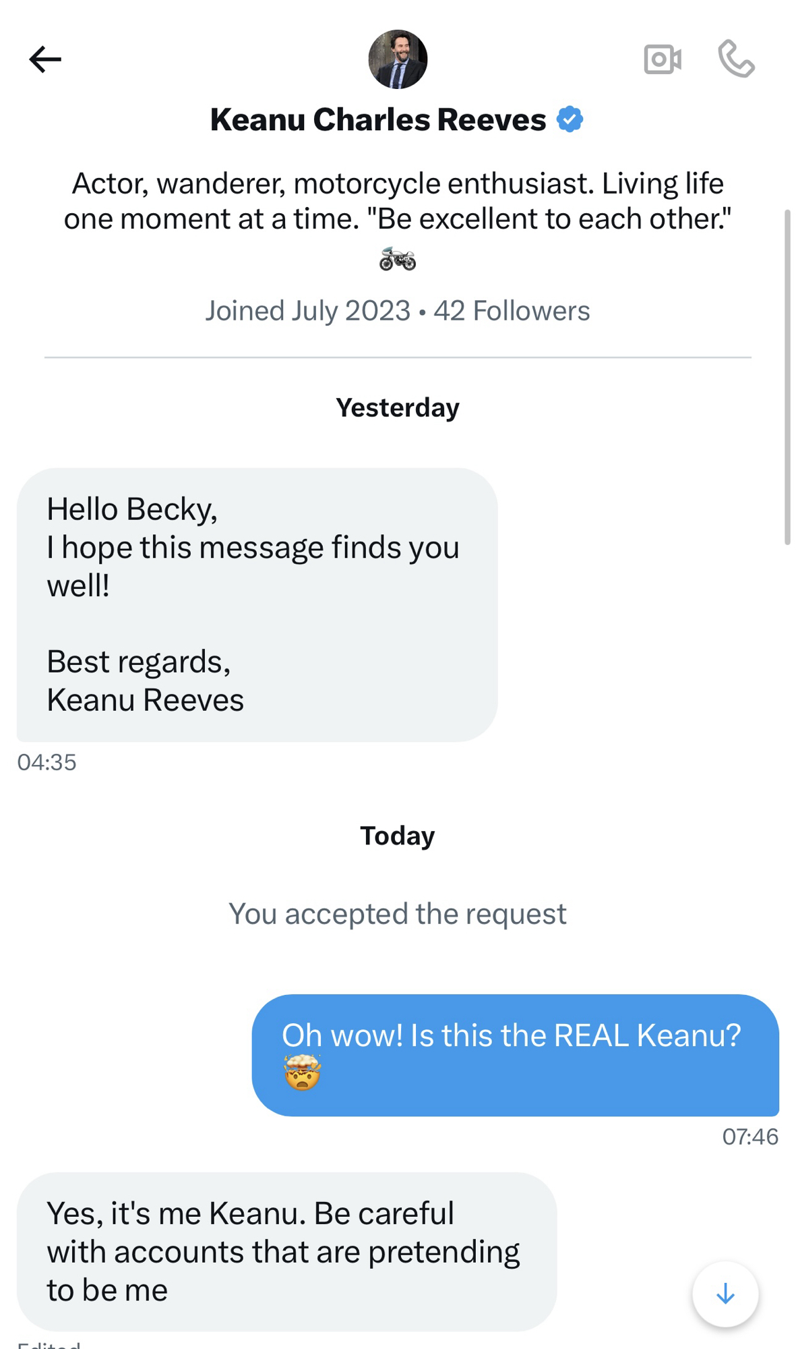Screen dimensions: 796x1349
Task: Tap the 04:35 message timestamp
Action: 47,762
